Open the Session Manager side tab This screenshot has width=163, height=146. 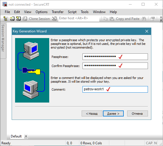(x=3, y=41)
